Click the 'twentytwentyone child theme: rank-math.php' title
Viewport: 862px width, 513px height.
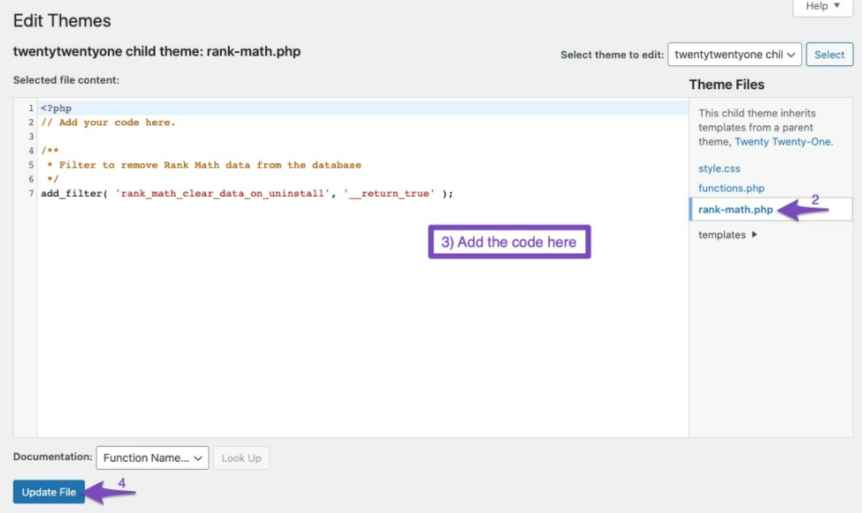[x=156, y=51]
